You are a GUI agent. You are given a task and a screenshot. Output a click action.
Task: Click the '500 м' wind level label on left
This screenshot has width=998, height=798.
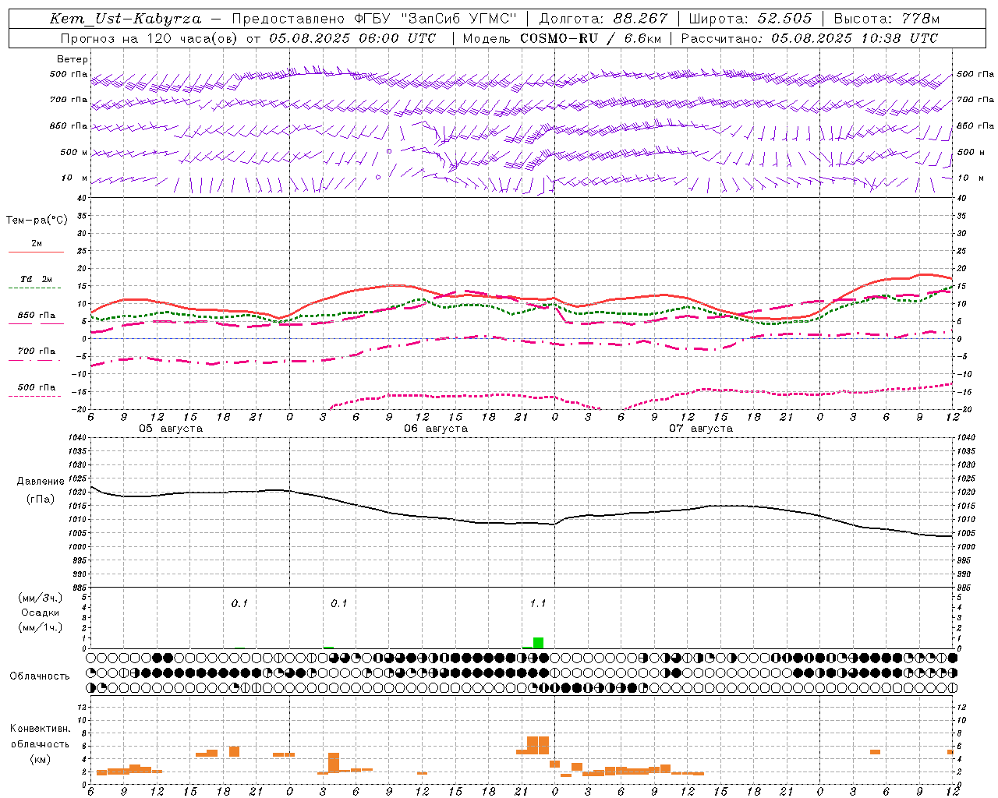point(74,152)
